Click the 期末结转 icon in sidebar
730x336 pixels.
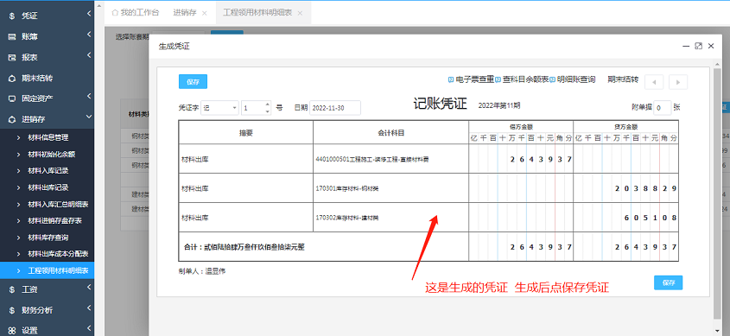[12, 79]
